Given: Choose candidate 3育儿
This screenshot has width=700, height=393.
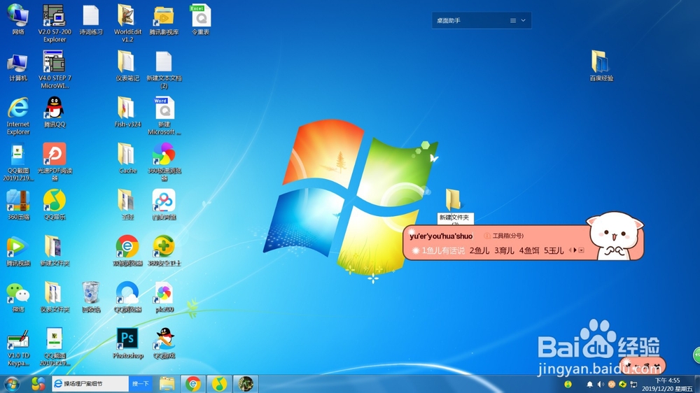Looking at the screenshot, I should tap(504, 251).
